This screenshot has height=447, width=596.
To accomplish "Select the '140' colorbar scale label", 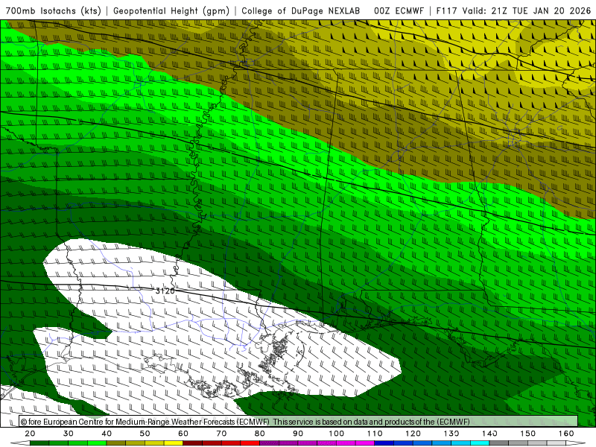I will point(489,434).
